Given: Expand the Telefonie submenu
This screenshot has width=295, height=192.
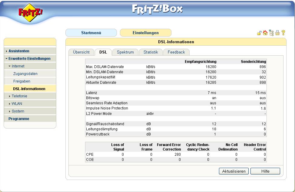Looking at the screenshot, I should click(x=19, y=96).
